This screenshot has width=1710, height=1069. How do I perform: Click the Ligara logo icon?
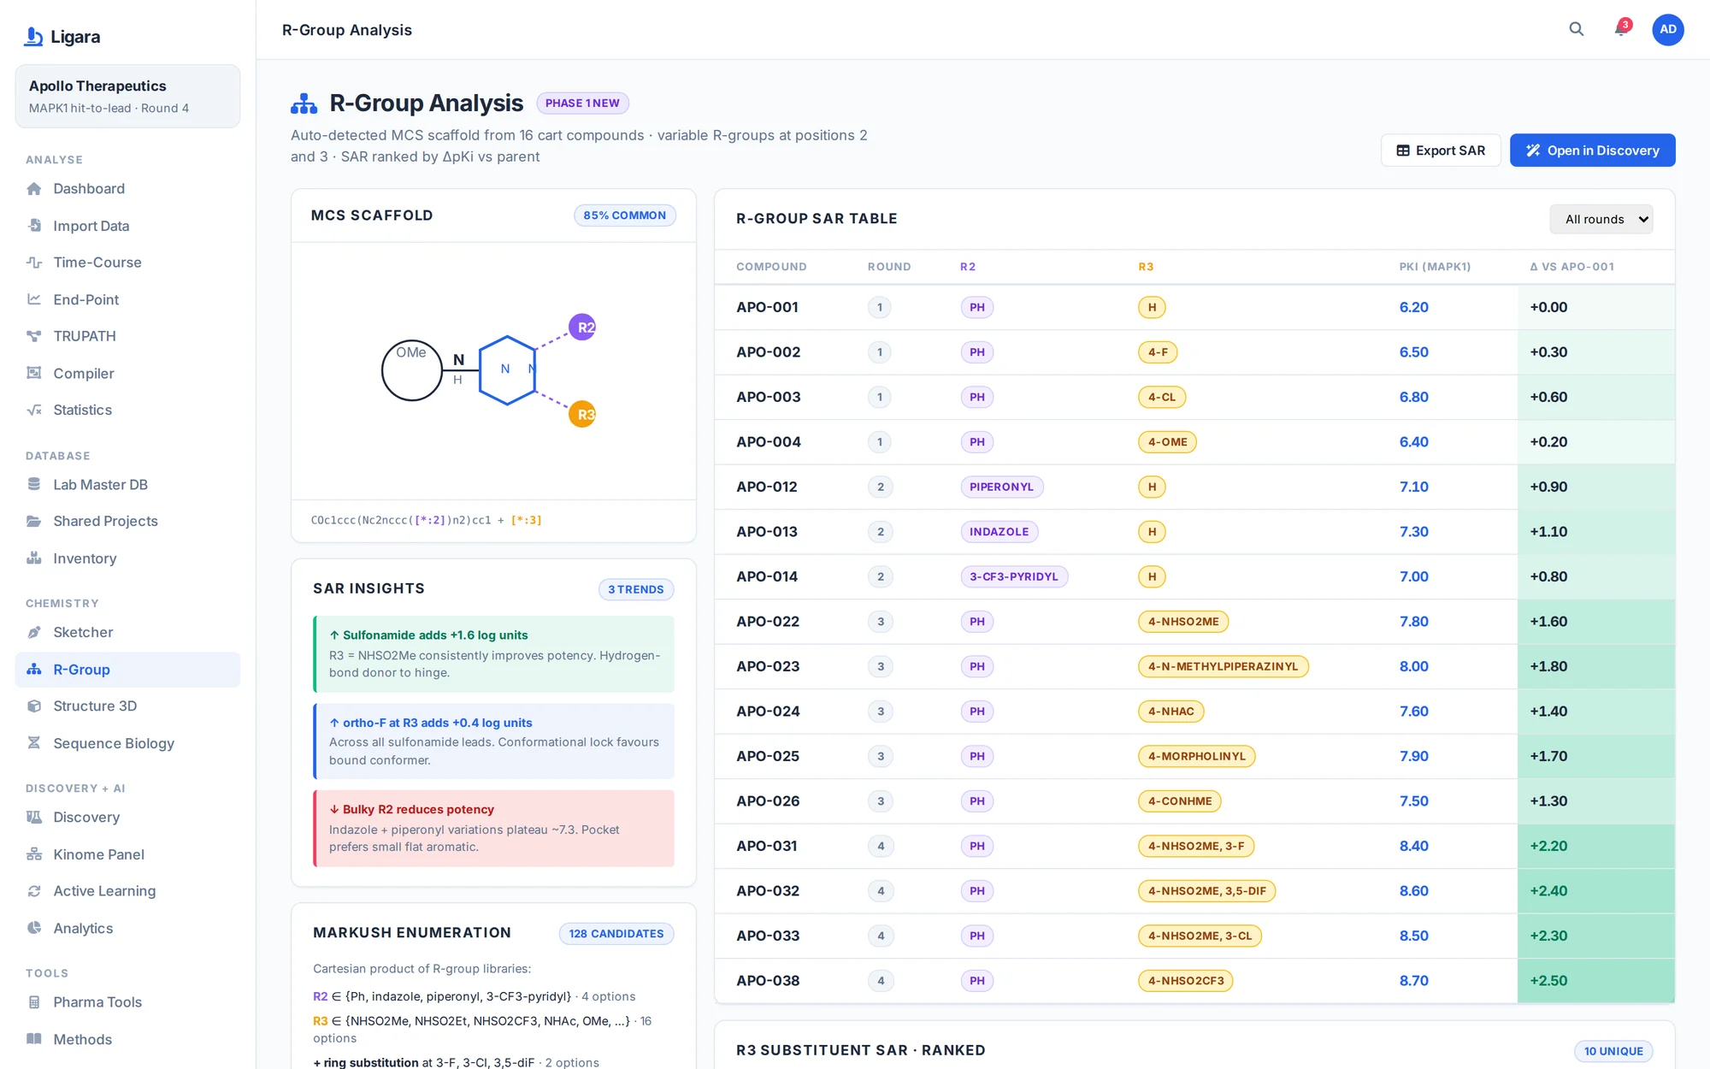(x=34, y=37)
